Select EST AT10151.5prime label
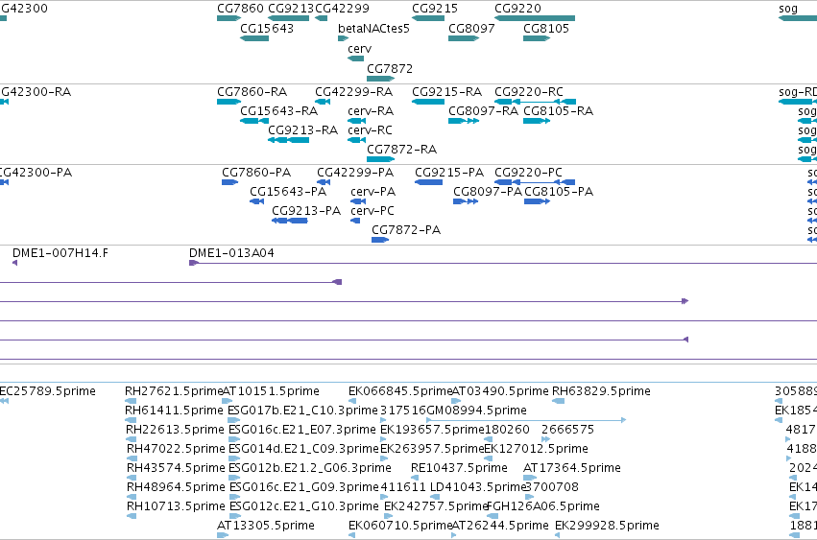This screenshot has width=817, height=540. (x=271, y=391)
